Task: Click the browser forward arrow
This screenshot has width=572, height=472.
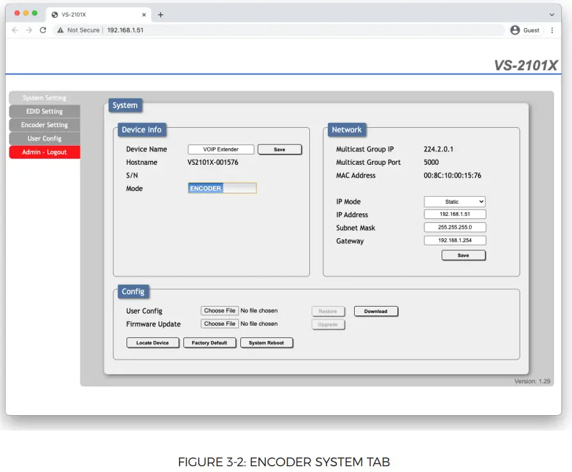Action: [29, 30]
